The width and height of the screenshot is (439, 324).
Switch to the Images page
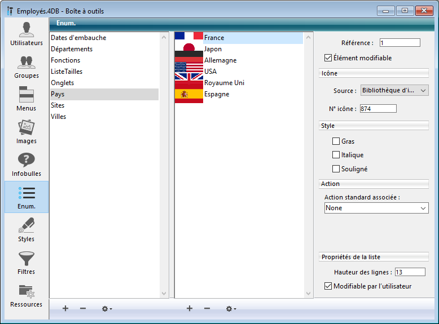26,132
